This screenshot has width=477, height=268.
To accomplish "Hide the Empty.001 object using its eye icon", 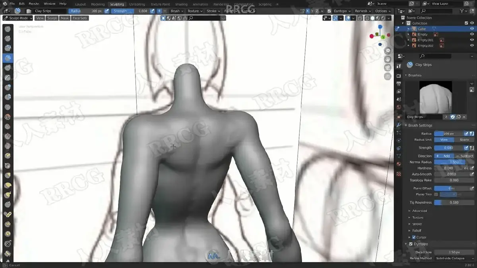I will [472, 40].
